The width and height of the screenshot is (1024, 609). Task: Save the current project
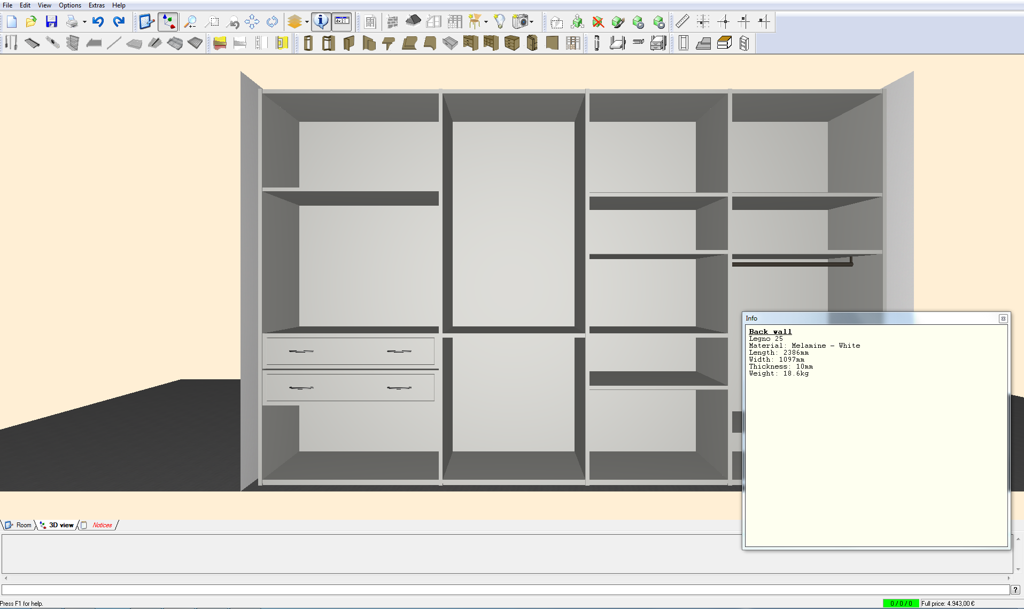click(x=51, y=21)
